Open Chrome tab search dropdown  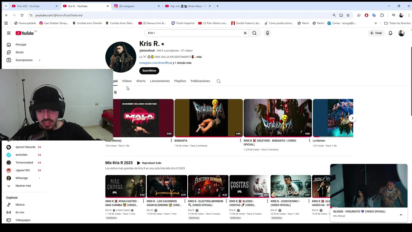click(x=5, y=6)
